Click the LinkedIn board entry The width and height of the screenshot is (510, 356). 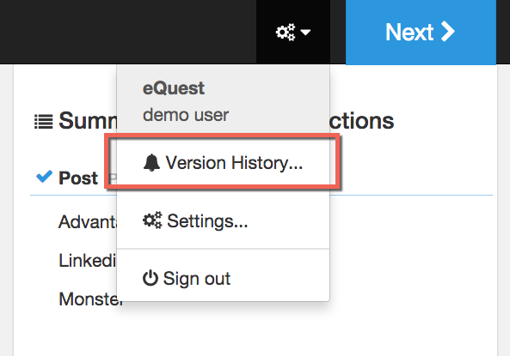point(87,261)
